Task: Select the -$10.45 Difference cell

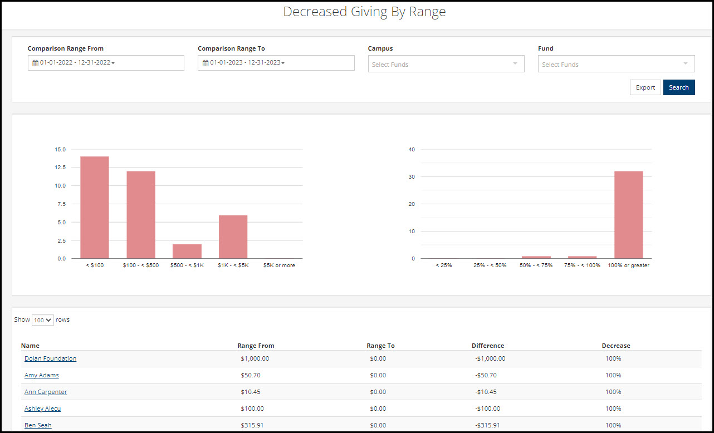Action: tap(486, 392)
